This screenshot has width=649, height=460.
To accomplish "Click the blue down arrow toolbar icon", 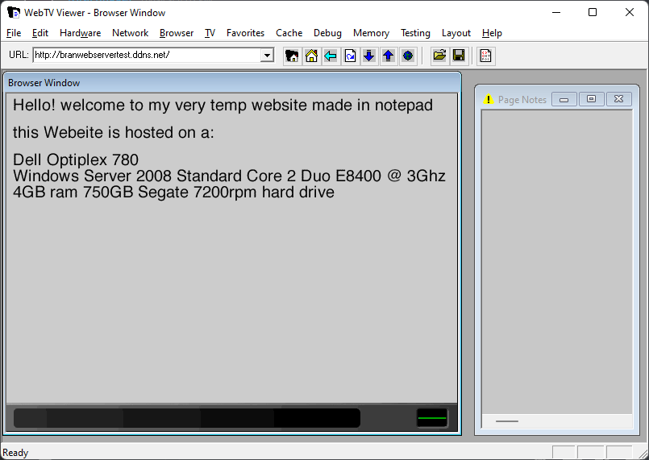I will (369, 56).
